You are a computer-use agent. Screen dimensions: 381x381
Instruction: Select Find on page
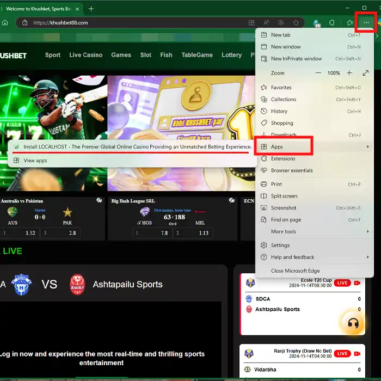[x=314, y=220]
